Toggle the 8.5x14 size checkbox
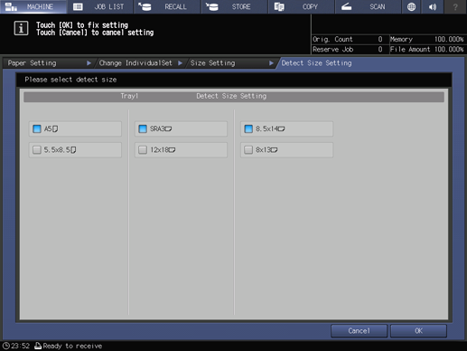The width and height of the screenshot is (467, 351). point(248,128)
